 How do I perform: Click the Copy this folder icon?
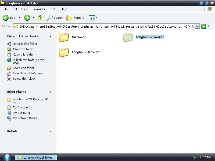(9, 55)
